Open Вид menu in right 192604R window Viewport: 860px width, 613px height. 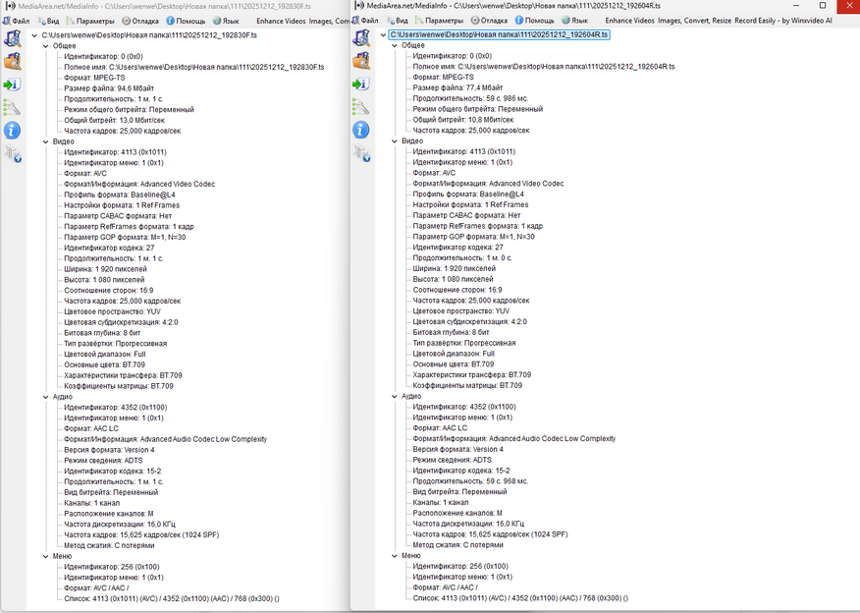pos(397,21)
